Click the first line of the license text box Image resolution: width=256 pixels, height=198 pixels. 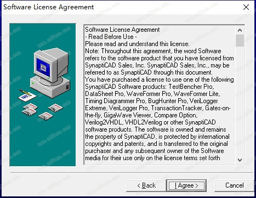click(x=122, y=30)
